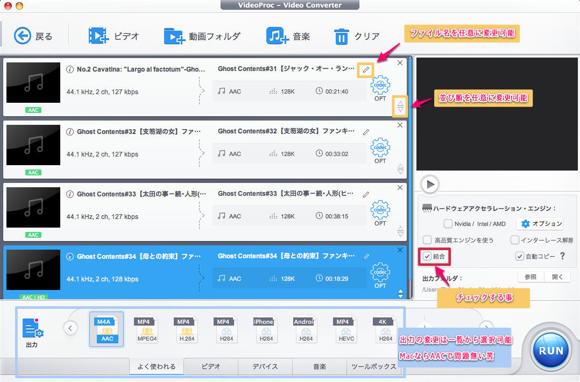Enable Nvidia / Intel / AMD hardware acceleration

[448, 224]
